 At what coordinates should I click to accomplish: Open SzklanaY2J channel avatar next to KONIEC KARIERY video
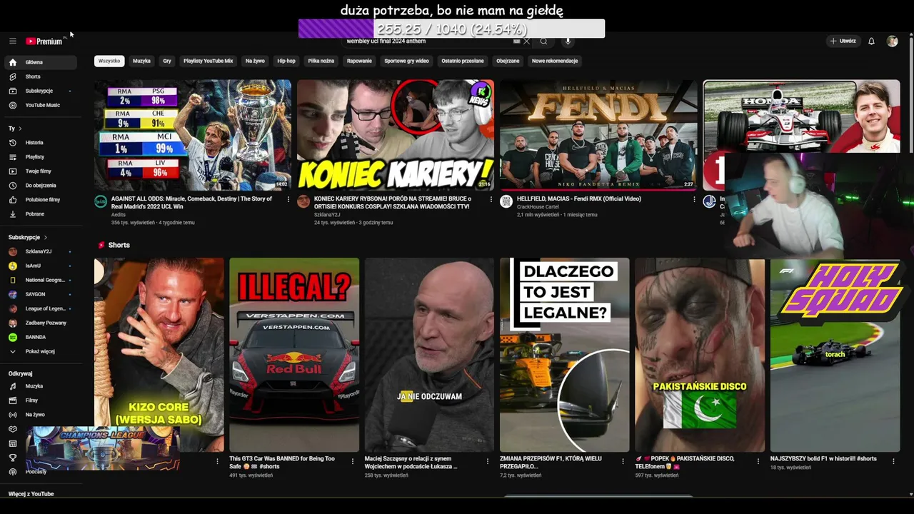coord(303,202)
